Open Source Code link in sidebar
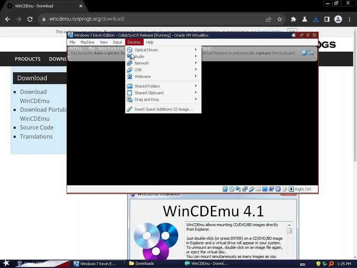Screen dimensions: 357x268 tap(37, 127)
